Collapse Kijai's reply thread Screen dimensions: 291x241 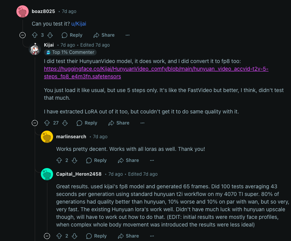pos(35,123)
